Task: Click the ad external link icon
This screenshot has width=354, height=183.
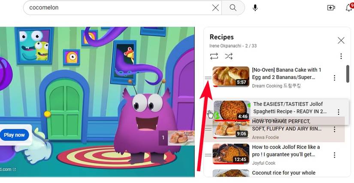Action: click(x=14, y=169)
